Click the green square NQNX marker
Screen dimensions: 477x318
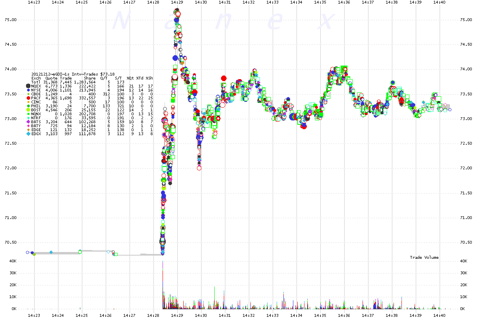(28, 114)
